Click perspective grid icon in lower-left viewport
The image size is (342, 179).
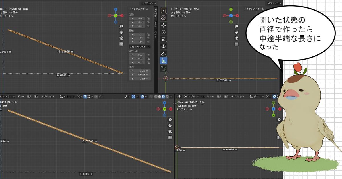(x=170, y=137)
